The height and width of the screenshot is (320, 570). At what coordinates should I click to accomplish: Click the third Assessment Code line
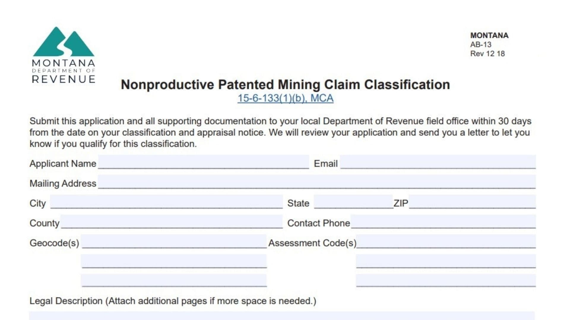[x=446, y=280]
